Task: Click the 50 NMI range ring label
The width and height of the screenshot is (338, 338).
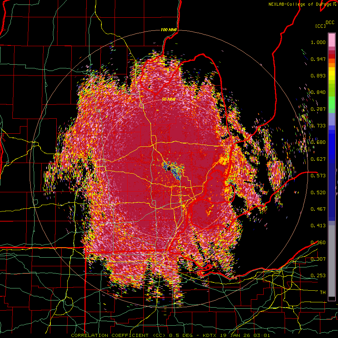Action: (x=169, y=100)
